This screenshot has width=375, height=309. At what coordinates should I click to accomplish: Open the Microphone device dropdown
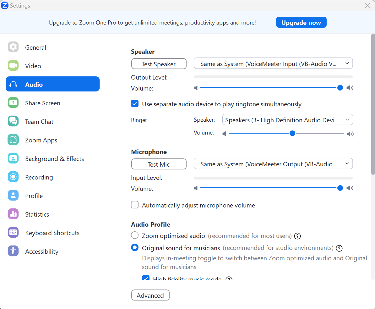coord(273,164)
